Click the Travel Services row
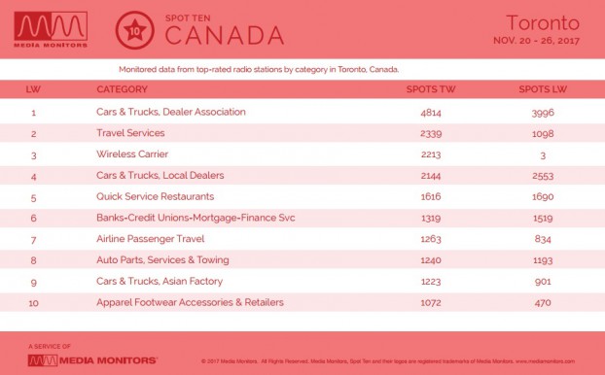Screen dimensions: 605x375 (302, 133)
